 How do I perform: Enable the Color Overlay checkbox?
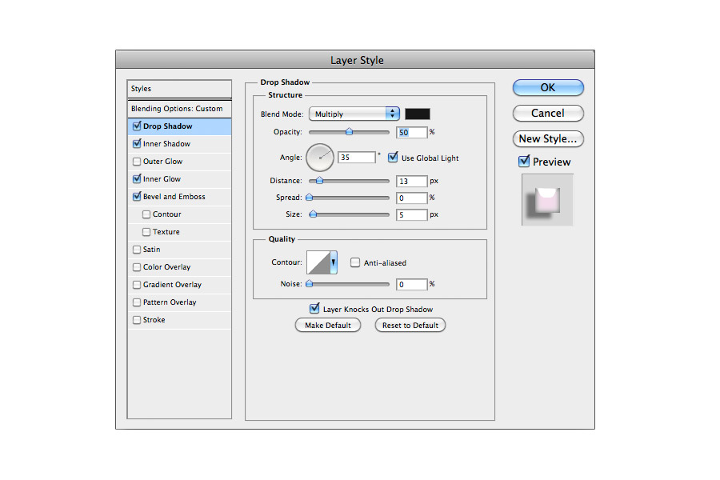pos(137,267)
